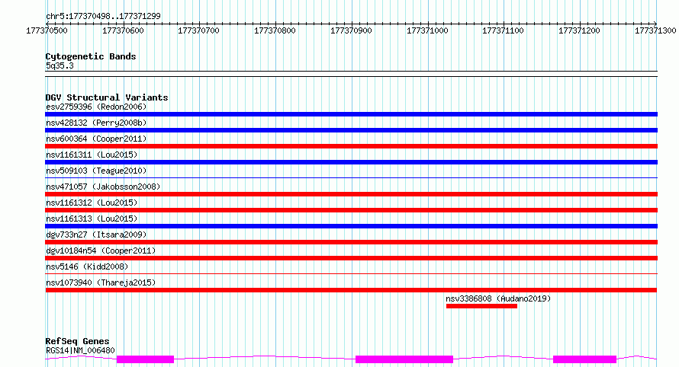
Task: Click the chr5:177370498..177371299 region label
Action: pos(103,16)
